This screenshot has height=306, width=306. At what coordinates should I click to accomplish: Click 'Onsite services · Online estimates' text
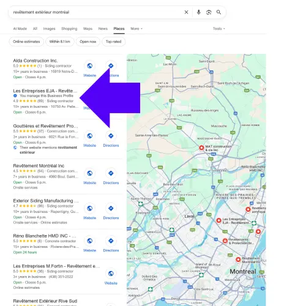click(x=40, y=222)
